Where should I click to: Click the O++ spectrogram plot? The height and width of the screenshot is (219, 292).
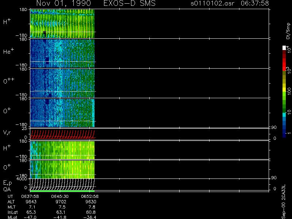[x=62, y=83]
